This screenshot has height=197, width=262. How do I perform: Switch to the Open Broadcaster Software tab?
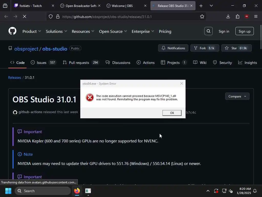coord(81,6)
